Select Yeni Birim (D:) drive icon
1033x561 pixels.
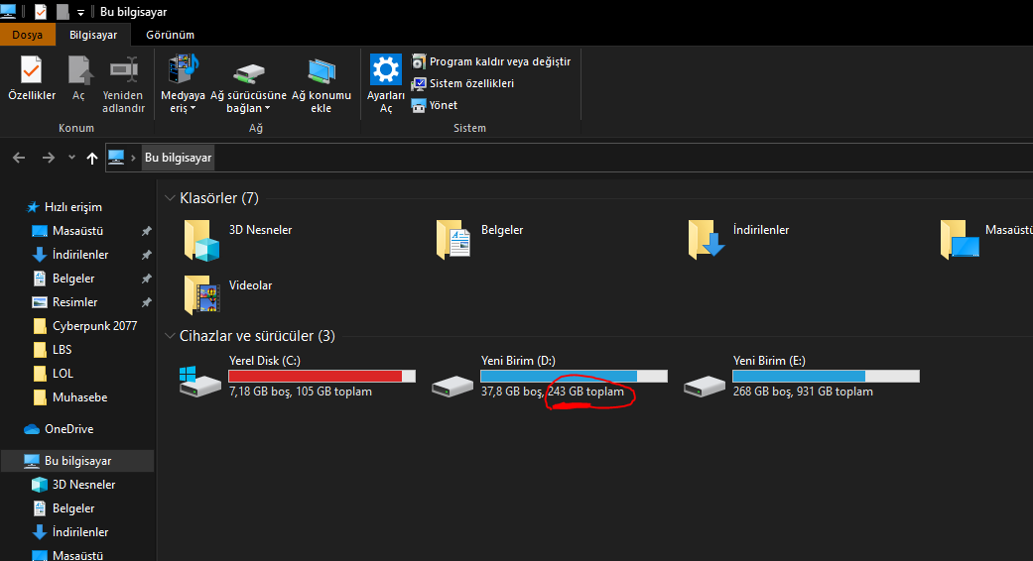click(452, 386)
